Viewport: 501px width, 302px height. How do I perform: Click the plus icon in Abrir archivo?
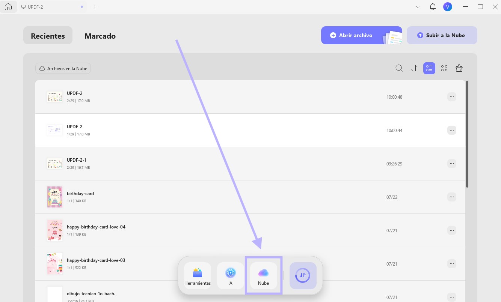pos(333,35)
